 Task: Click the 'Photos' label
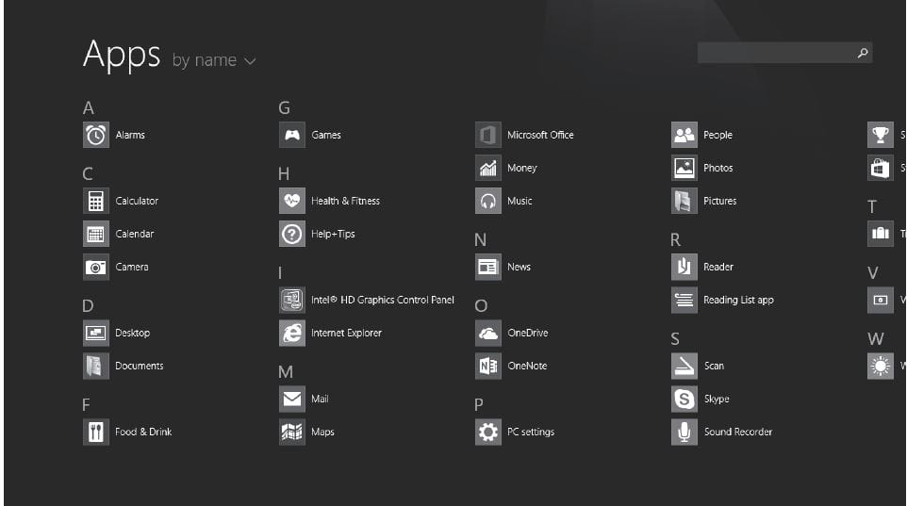717,169
